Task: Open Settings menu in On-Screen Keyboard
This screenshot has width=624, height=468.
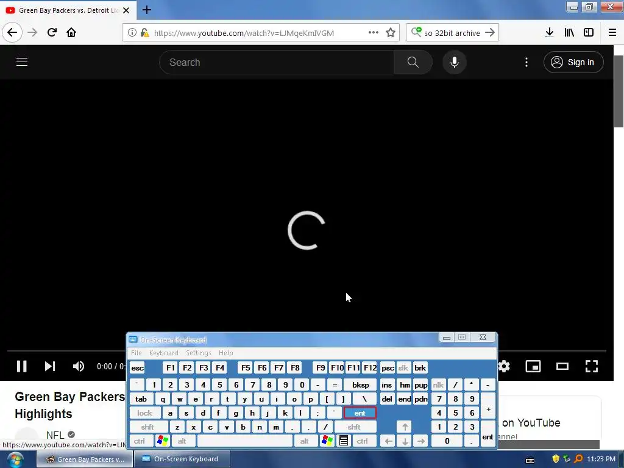Action: pyautogui.click(x=198, y=353)
